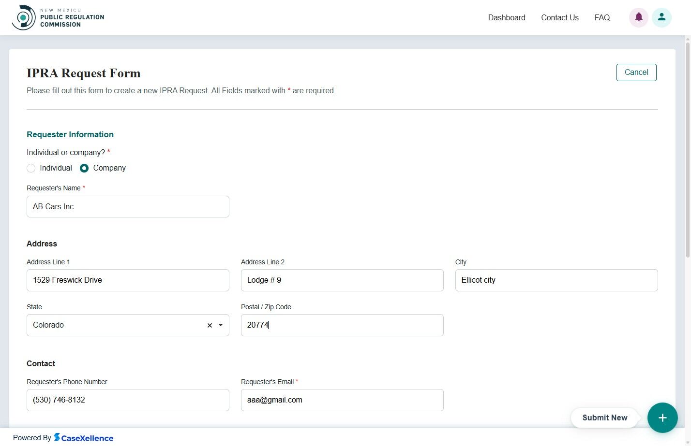This screenshot has width=691, height=446.
Task: Open the CaseXellence link in the footer
Action: (x=84, y=438)
